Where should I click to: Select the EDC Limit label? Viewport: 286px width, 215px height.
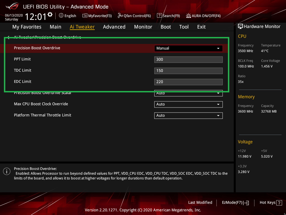23,81
